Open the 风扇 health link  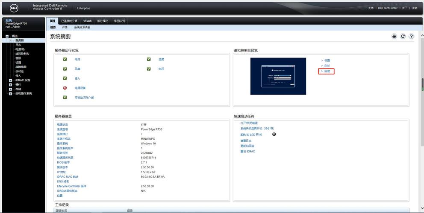[77, 69]
